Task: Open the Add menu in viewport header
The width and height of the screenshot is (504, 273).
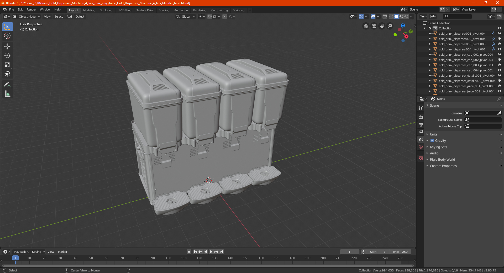Action: 69,17
